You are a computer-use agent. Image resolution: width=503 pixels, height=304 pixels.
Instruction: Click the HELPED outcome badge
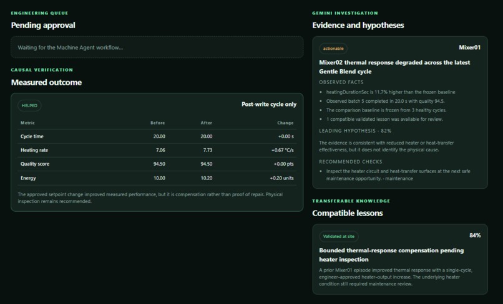[29, 105]
